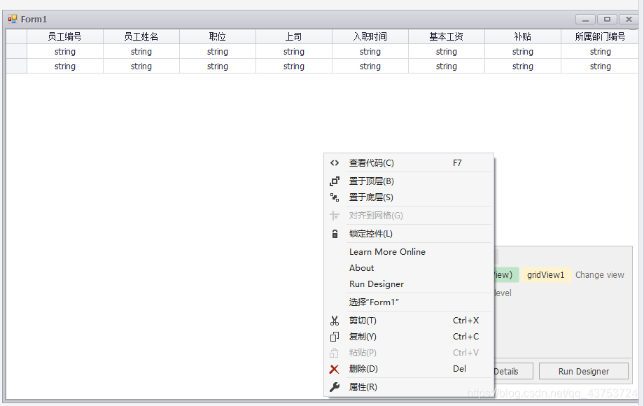Click the Form1 title bar icon
The width and height of the screenshot is (644, 406).
tap(13, 19)
